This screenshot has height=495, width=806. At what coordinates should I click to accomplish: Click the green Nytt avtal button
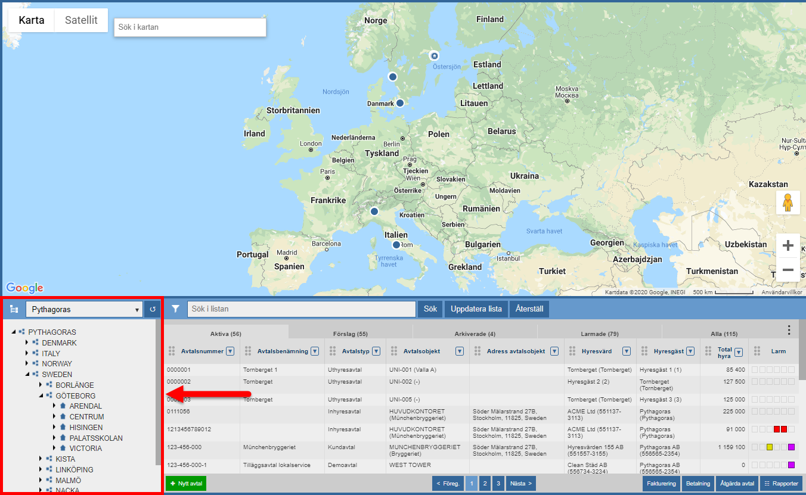186,484
